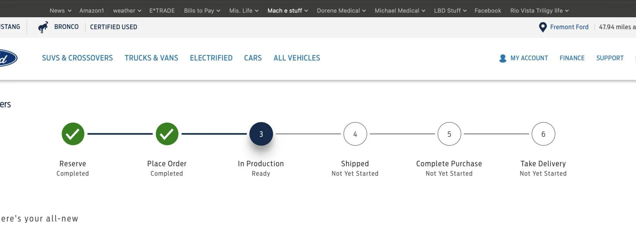Click the Ready status under In Production

pyautogui.click(x=261, y=174)
